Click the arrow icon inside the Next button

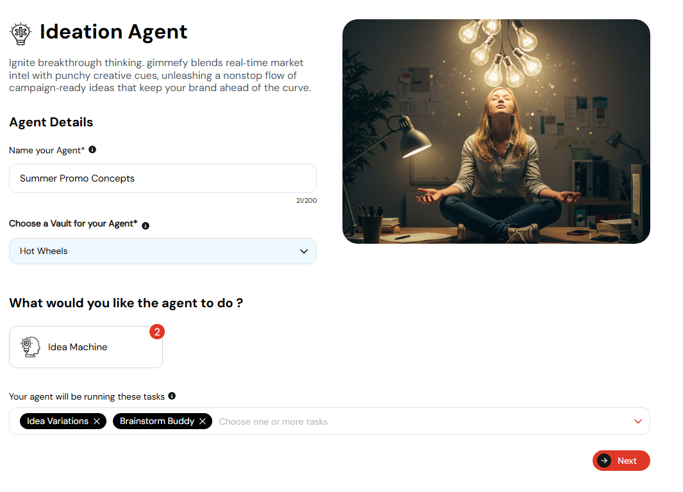click(604, 461)
